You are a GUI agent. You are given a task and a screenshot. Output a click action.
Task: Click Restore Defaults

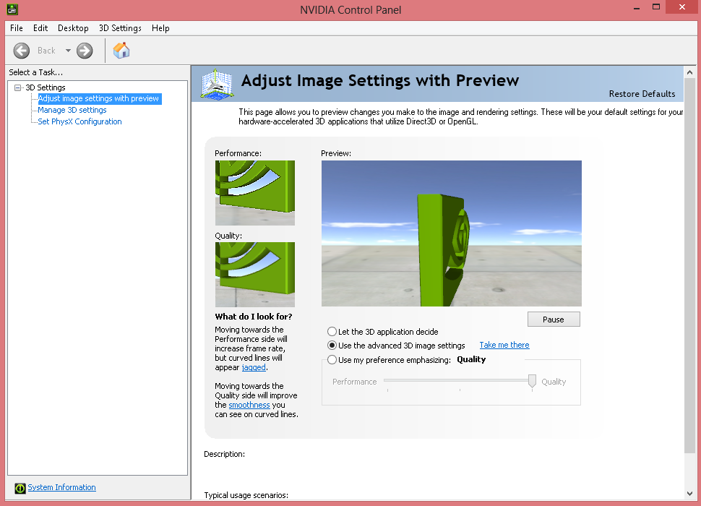(x=642, y=94)
